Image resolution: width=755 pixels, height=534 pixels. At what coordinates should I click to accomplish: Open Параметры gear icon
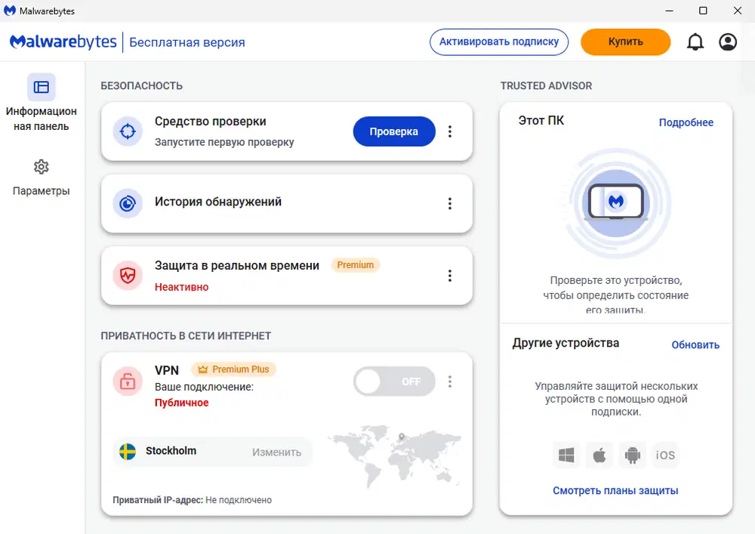[x=42, y=167]
